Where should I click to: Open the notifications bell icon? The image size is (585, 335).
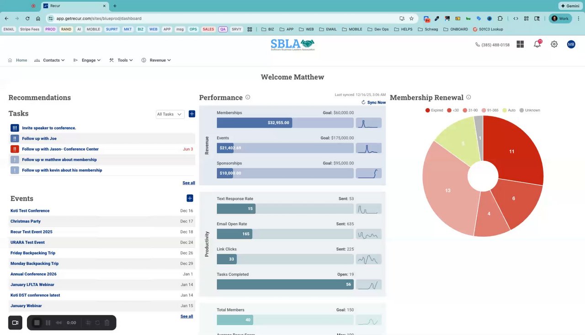[x=537, y=44]
